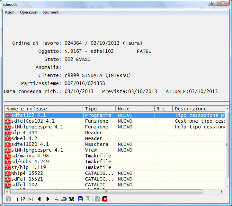Click the blue lined list view icon
Screen dimensions: 232x206
[80, 199]
